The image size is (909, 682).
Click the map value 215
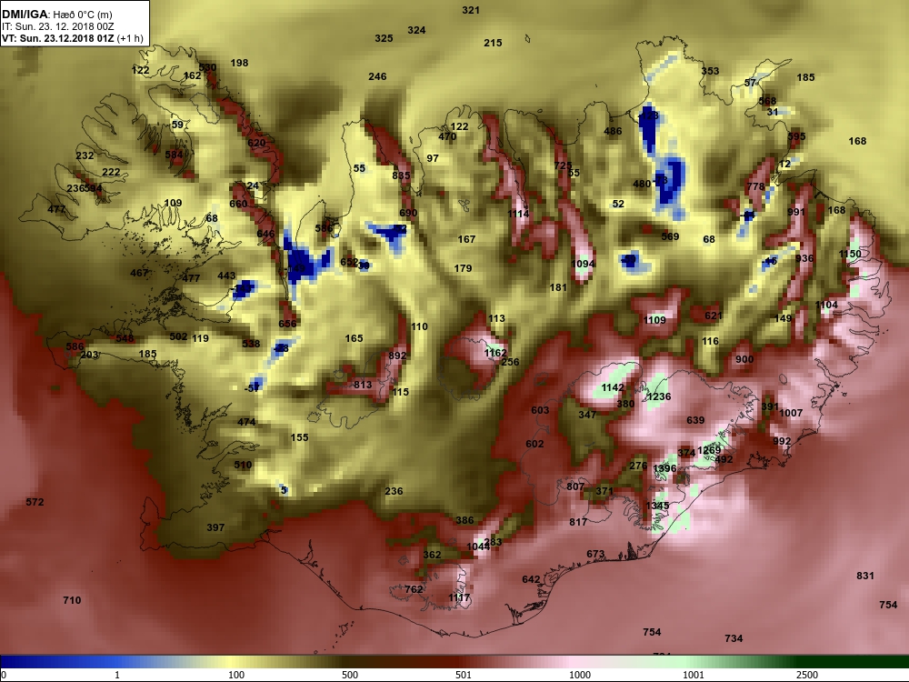click(493, 43)
